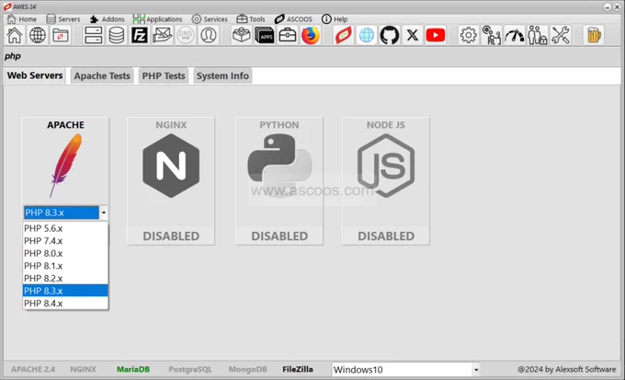Choose PHP 8.0.x from the list

[65, 253]
